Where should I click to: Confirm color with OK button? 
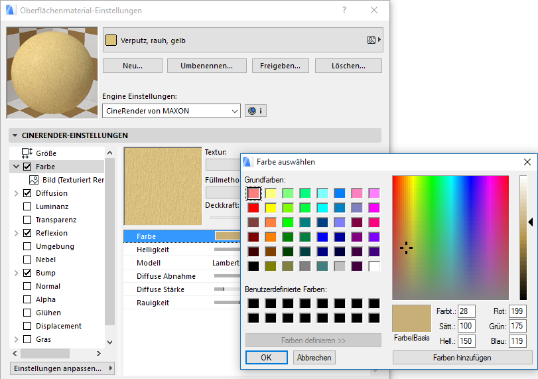click(267, 357)
